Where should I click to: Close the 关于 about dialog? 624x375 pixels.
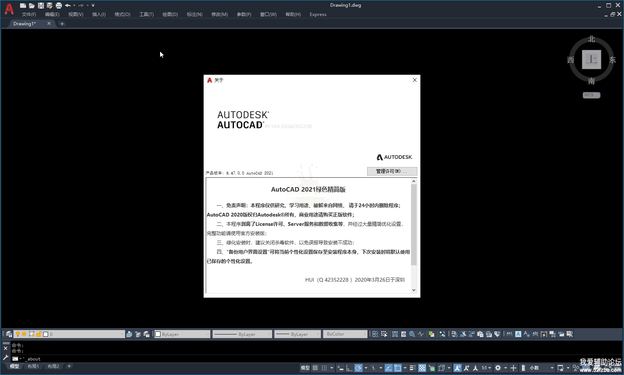[x=415, y=80]
